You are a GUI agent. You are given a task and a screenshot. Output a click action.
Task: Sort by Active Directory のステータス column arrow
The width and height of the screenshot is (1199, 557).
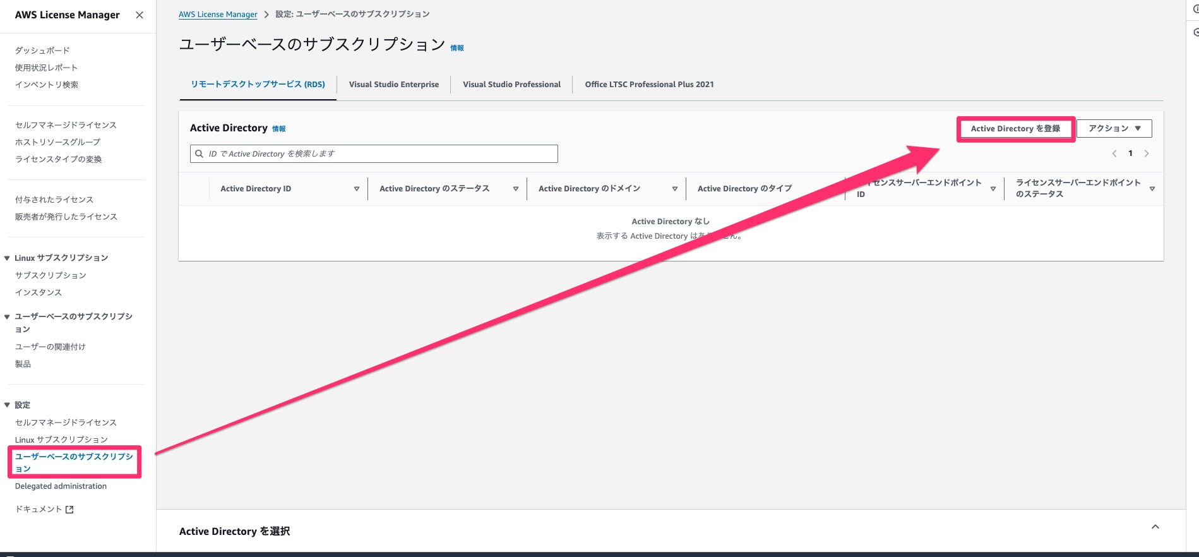(x=516, y=189)
